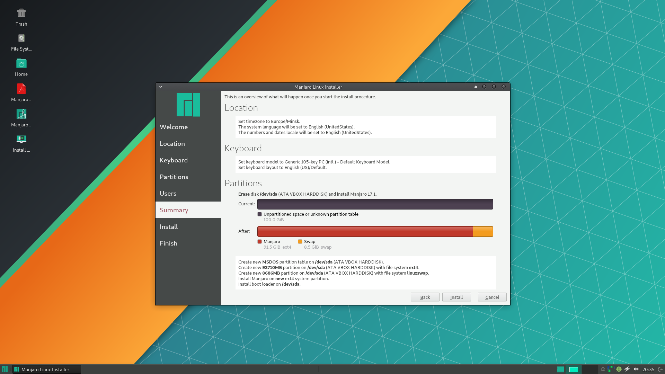Screen dimensions: 665x374
Task: Click the Manjaro logo in installer sidebar
Action: pyautogui.click(x=188, y=105)
